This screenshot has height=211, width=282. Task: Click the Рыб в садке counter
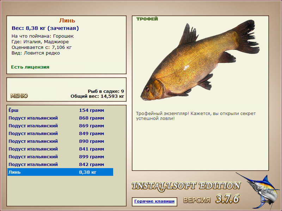pyautogui.click(x=106, y=91)
